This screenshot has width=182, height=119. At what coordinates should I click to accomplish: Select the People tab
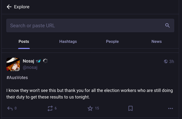point(112,42)
